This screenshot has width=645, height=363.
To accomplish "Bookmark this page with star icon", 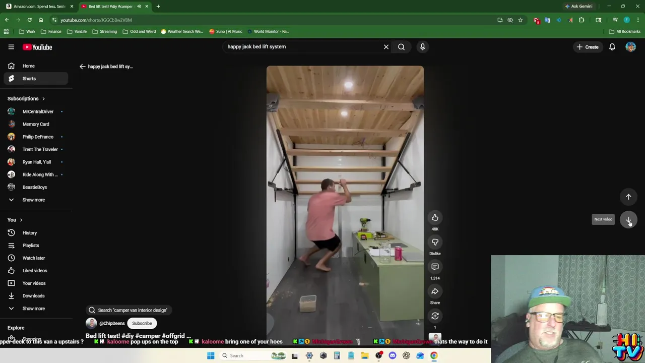I will (520, 20).
